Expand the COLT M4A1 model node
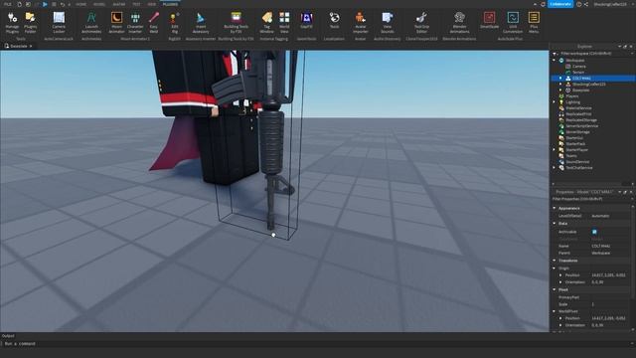Image resolution: width=636 pixels, height=358 pixels. click(x=560, y=78)
